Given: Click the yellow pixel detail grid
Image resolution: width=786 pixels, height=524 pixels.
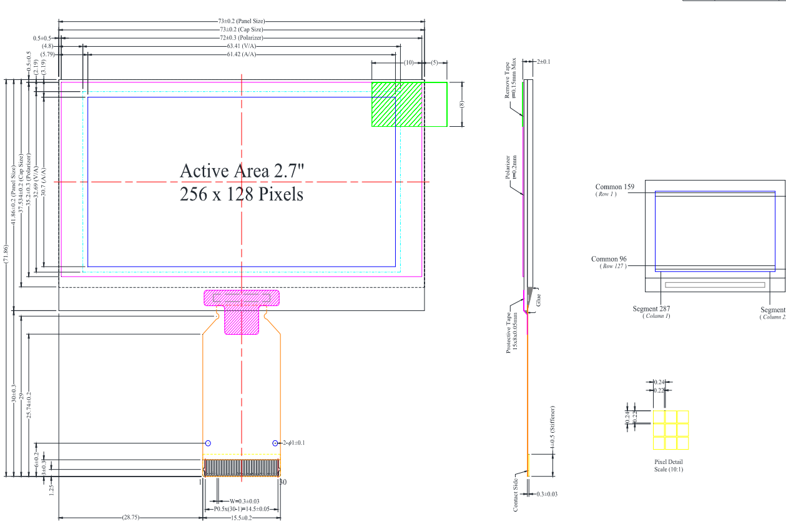Looking at the screenshot, I should coord(671,430).
